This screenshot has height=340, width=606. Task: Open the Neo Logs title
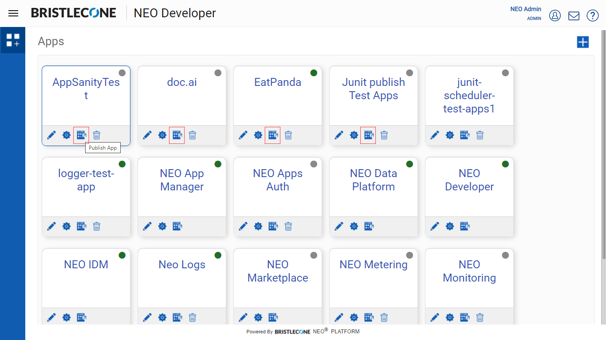pyautogui.click(x=182, y=265)
